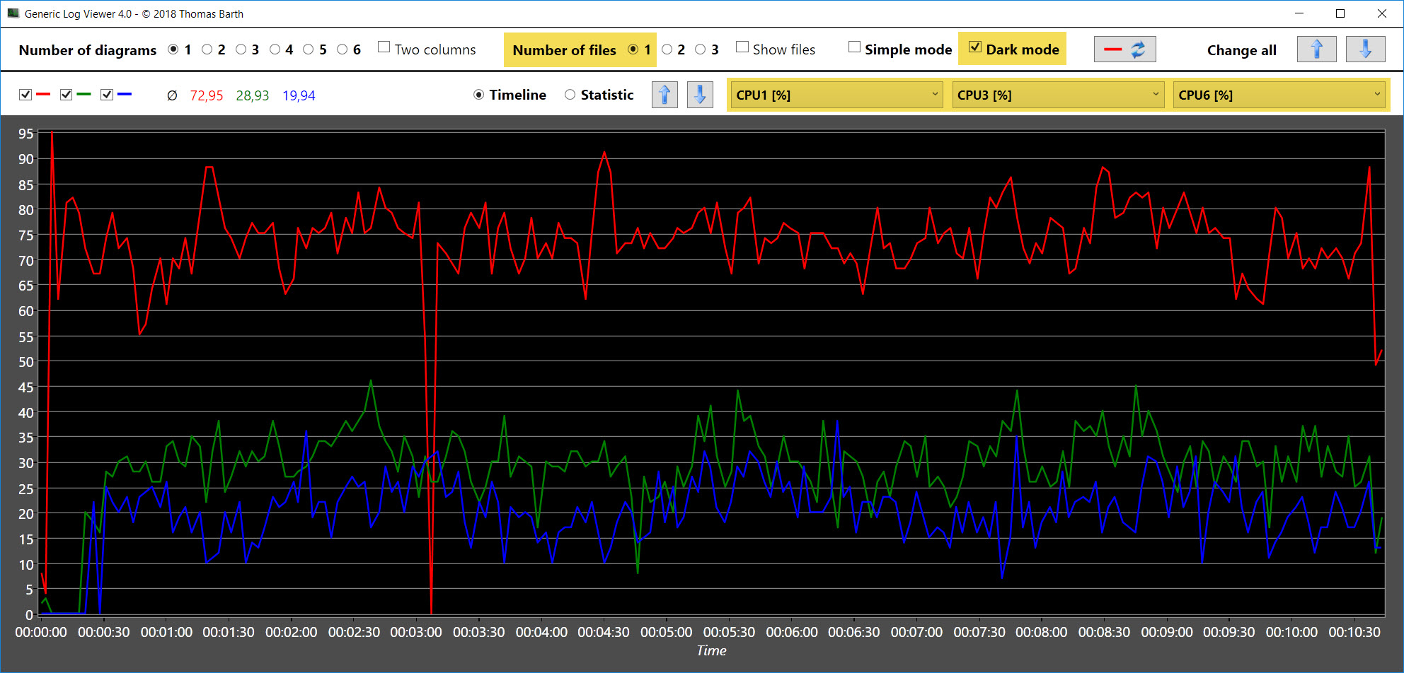1404x673 pixels.
Task: Click the Time axis title
Action: (x=711, y=651)
